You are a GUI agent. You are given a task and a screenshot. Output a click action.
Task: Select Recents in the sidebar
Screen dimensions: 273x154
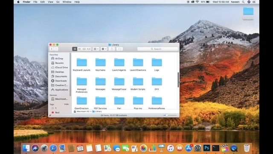(59, 63)
